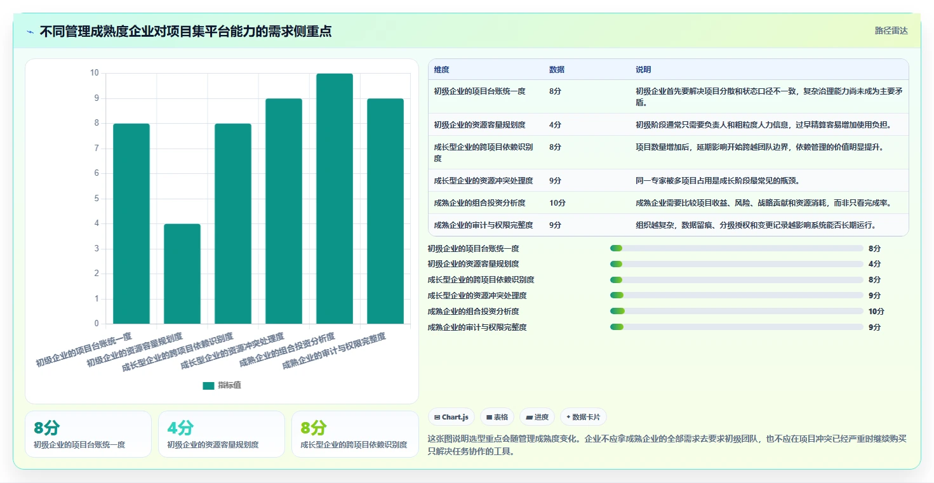Click the 指标值 legend label text

coord(229,385)
